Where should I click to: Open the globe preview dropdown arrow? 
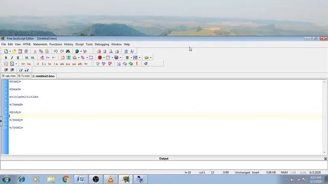pyautogui.click(x=81, y=51)
